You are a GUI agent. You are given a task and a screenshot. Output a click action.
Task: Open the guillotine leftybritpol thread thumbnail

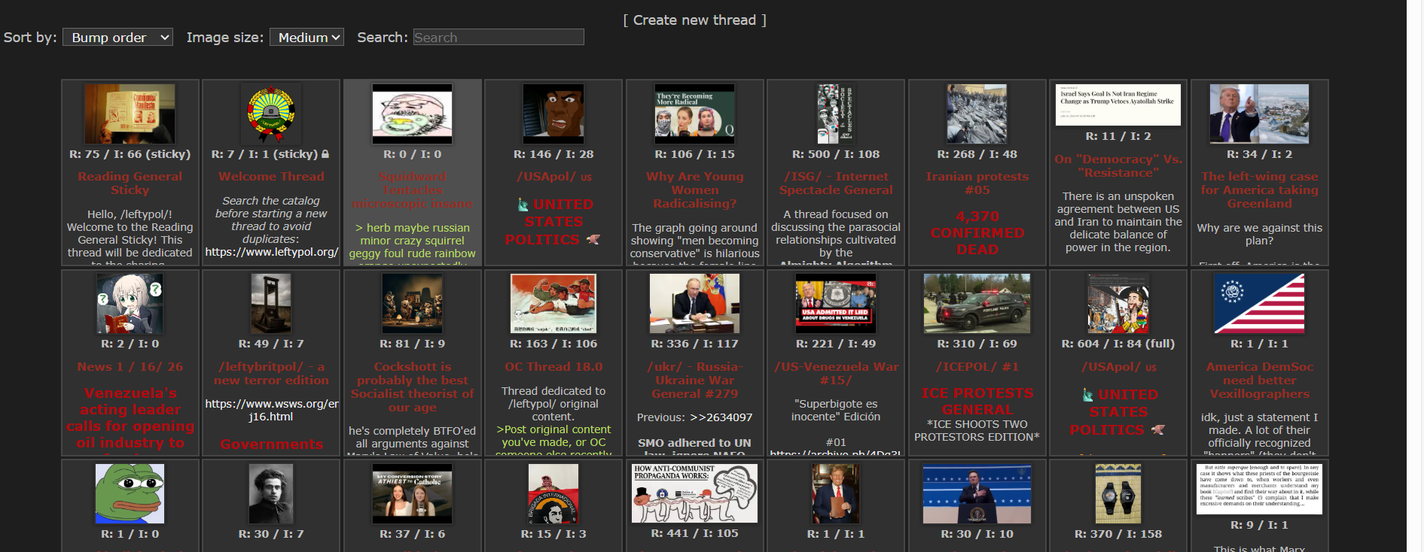[271, 303]
